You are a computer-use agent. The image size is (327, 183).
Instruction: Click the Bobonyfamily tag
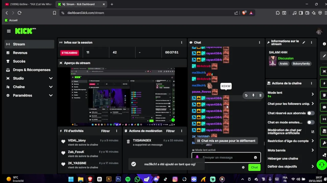(301, 64)
